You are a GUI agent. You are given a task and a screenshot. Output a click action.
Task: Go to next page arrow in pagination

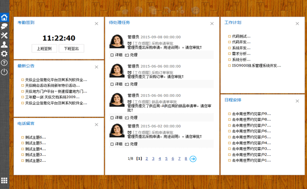[x=193, y=159]
